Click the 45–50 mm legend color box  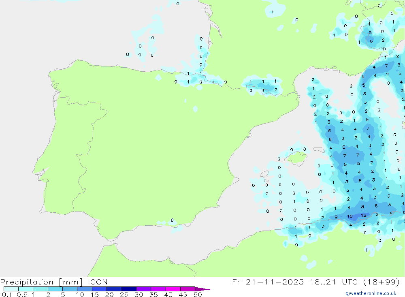pos(188,289)
